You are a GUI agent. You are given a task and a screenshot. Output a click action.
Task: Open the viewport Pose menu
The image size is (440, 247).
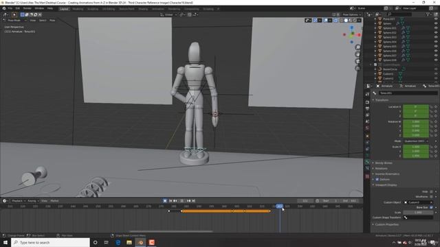tap(52, 21)
